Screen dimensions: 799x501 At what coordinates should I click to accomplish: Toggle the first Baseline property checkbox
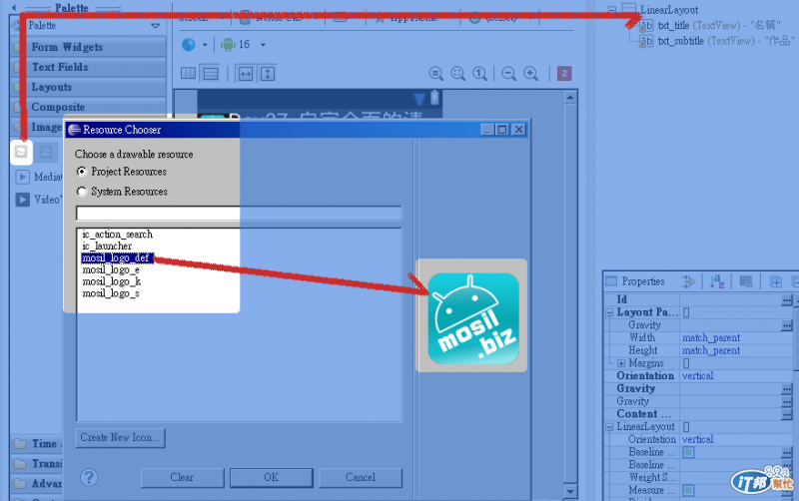pyautogui.click(x=688, y=452)
